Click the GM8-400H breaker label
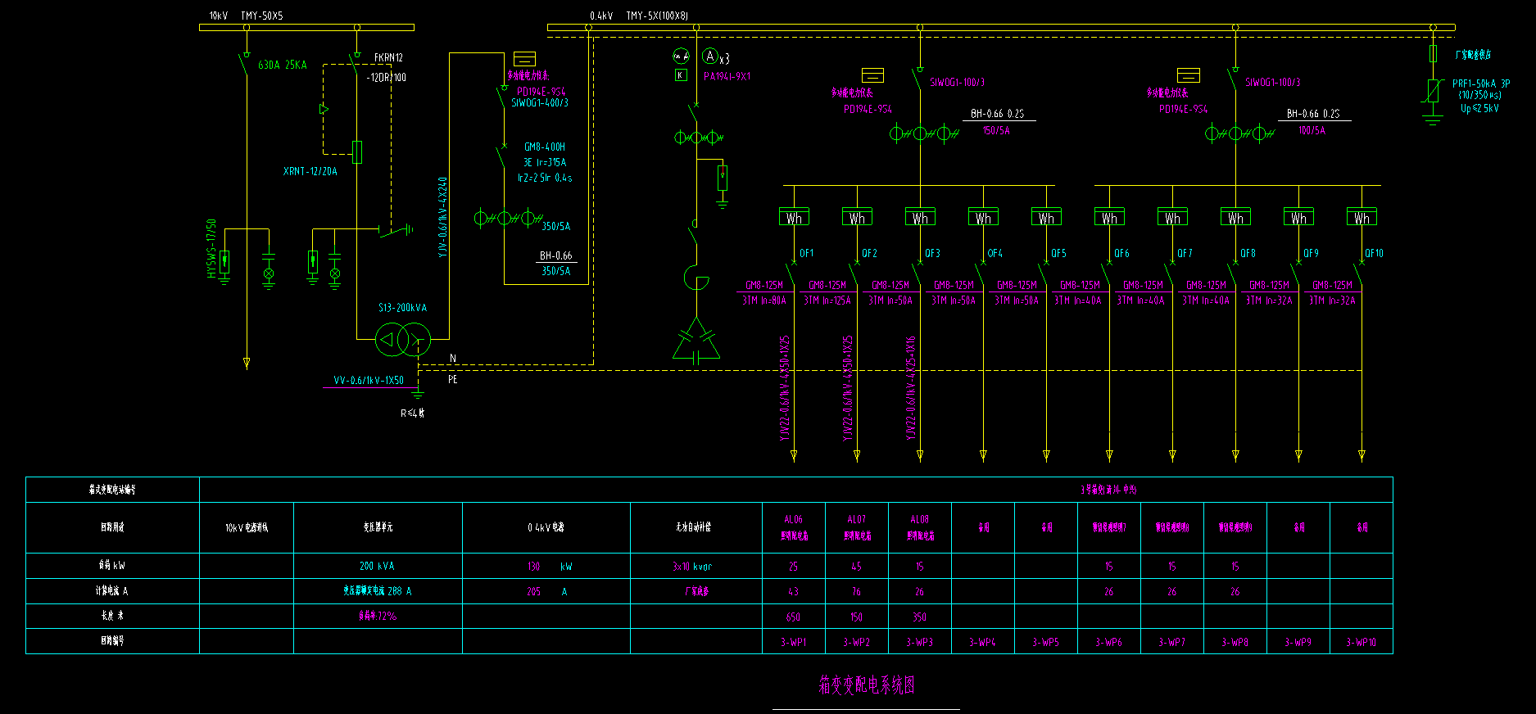Viewport: 1536px width, 714px height. (x=545, y=147)
